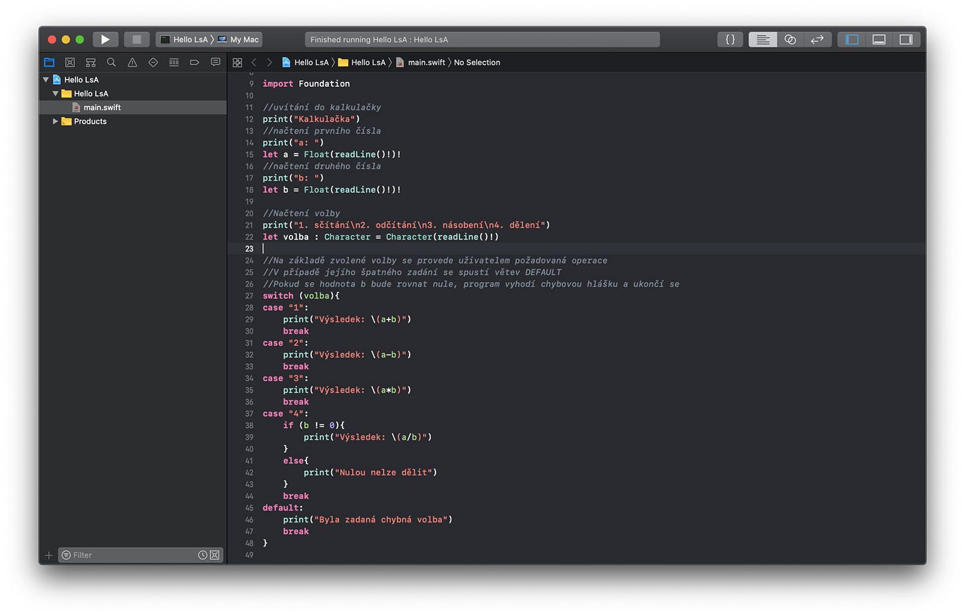Open the Find navigator magnifier icon
The height and width of the screenshot is (616, 965).
(x=111, y=62)
